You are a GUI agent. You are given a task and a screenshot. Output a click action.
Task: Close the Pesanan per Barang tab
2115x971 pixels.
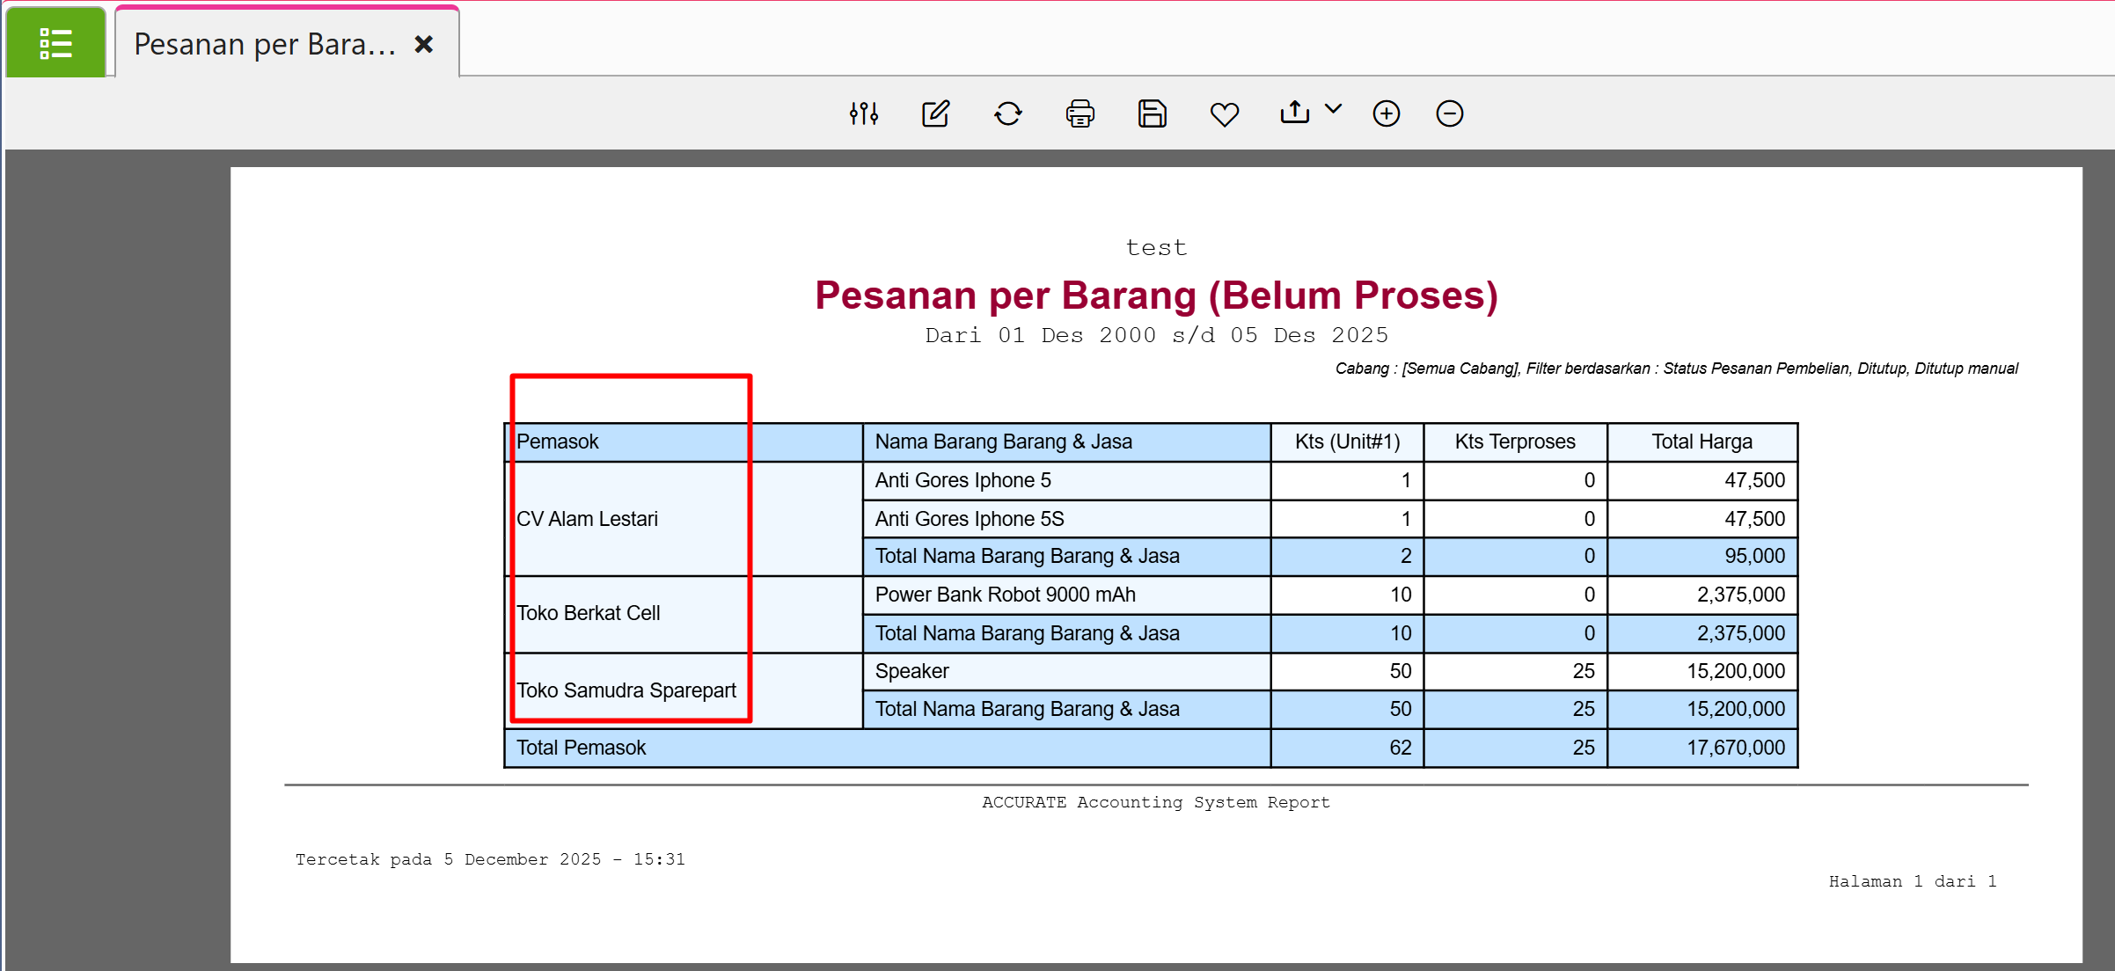pos(423,44)
